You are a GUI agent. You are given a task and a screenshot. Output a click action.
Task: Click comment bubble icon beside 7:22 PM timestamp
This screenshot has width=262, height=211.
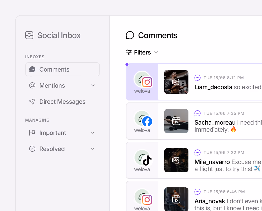coord(198,152)
